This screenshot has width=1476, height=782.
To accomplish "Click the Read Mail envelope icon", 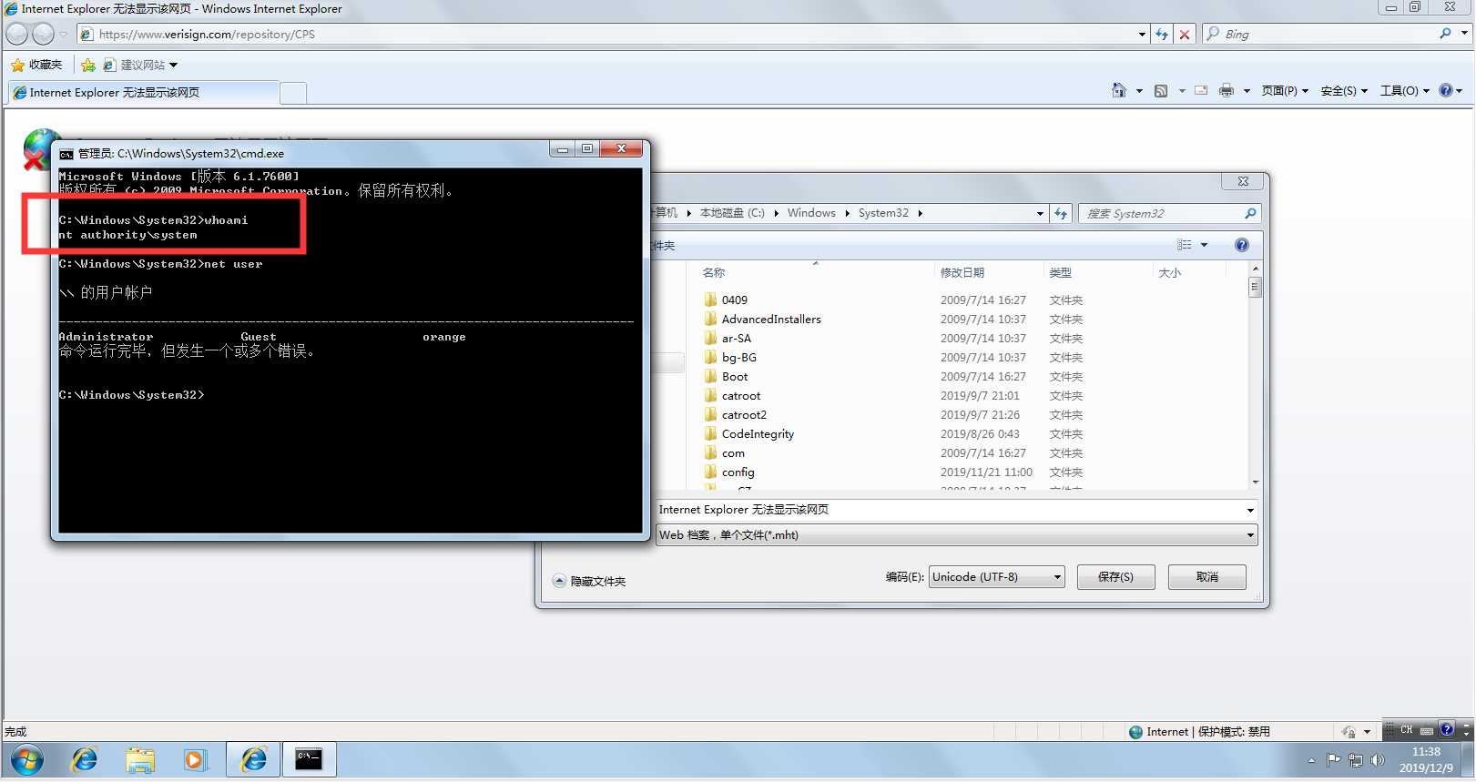I will [x=1201, y=90].
